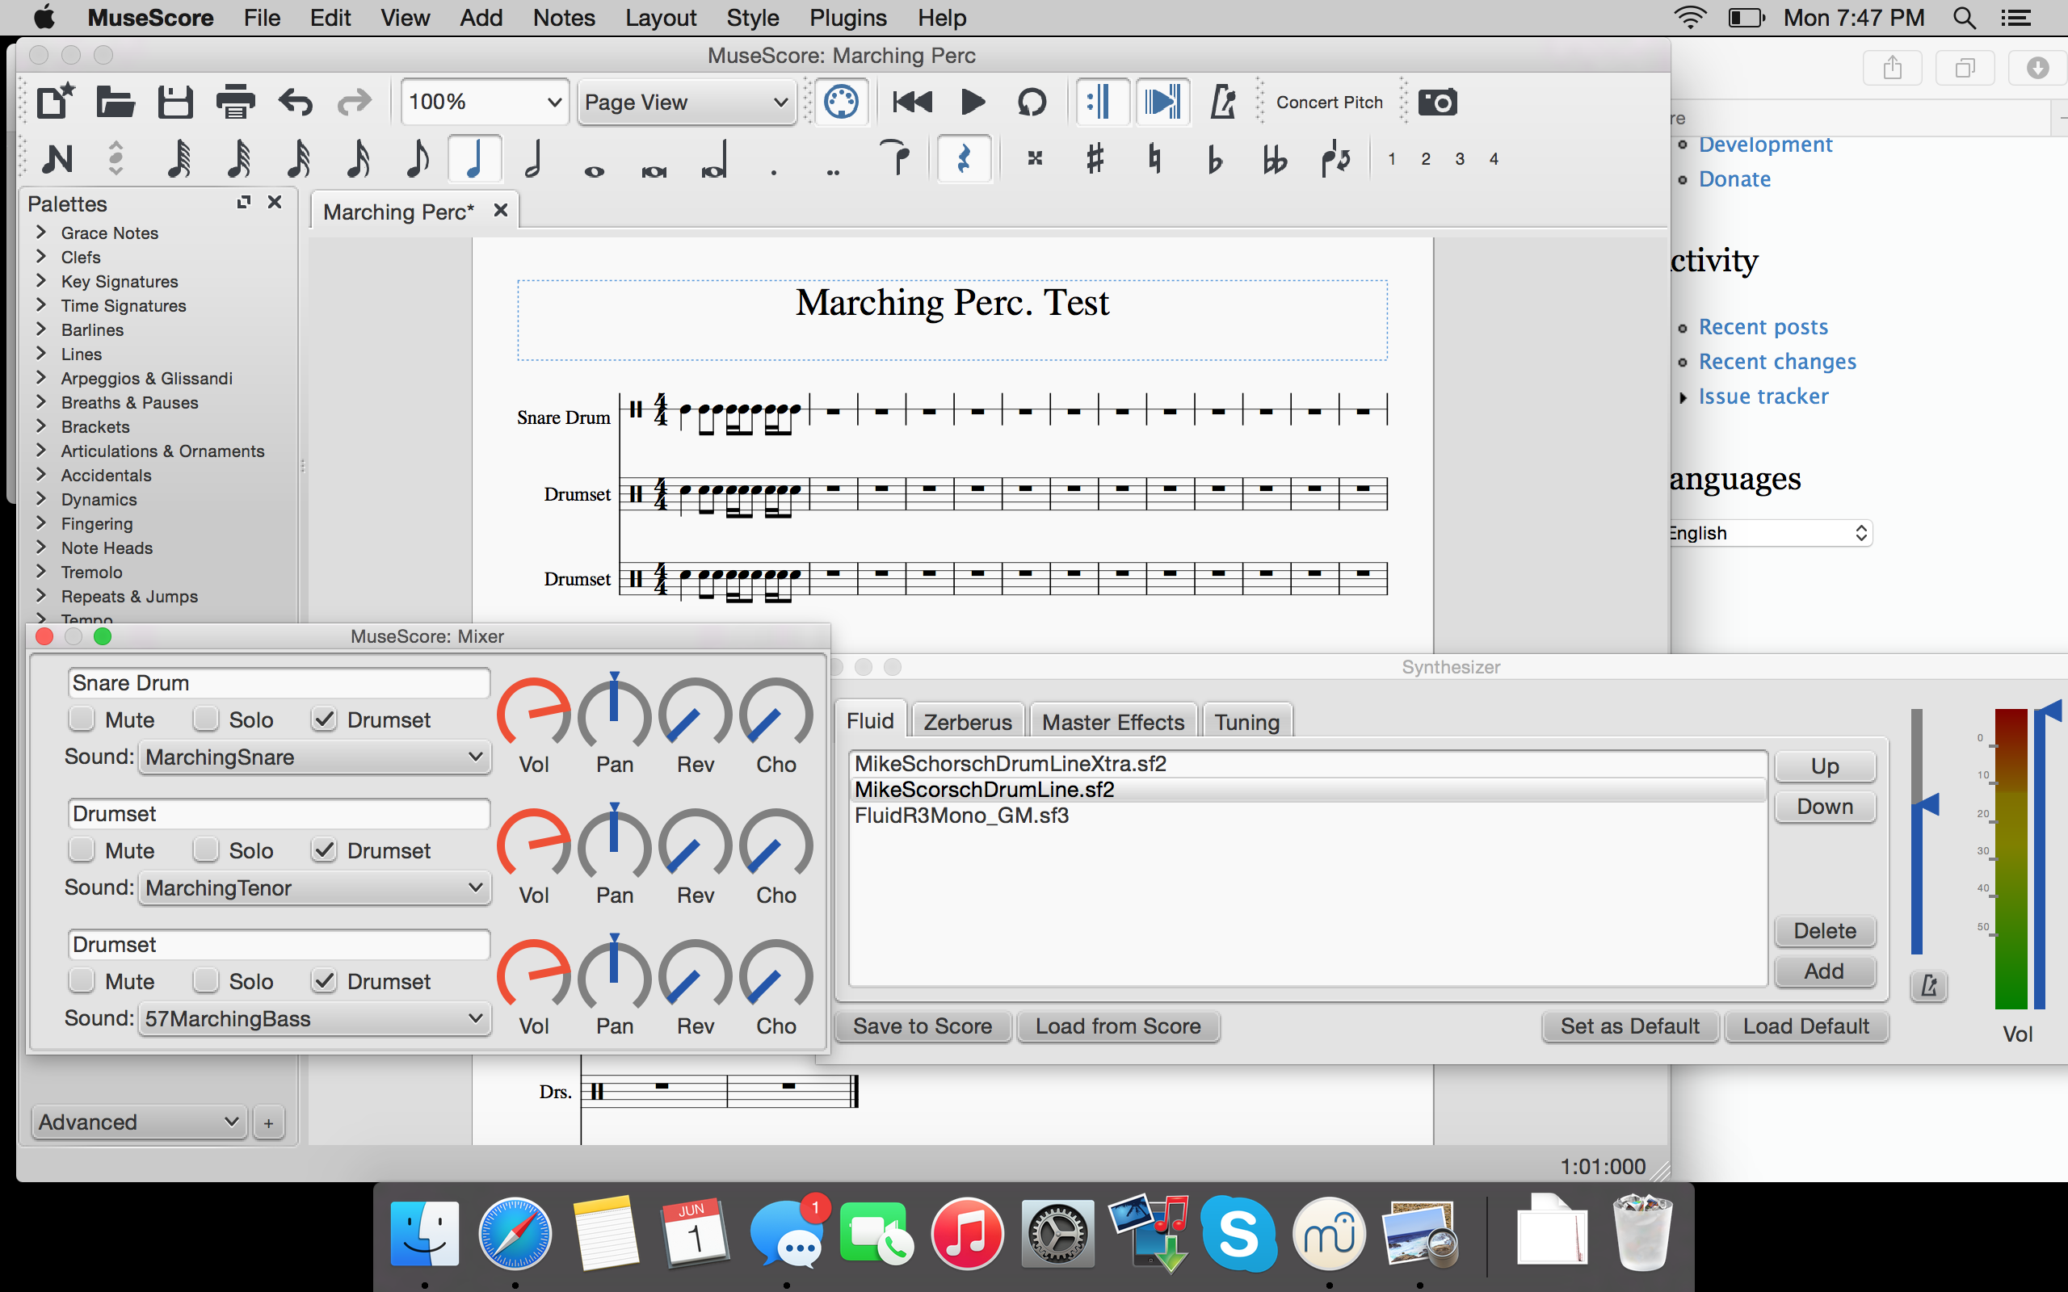
Task: Click Set as Default button
Action: pyautogui.click(x=1629, y=1026)
